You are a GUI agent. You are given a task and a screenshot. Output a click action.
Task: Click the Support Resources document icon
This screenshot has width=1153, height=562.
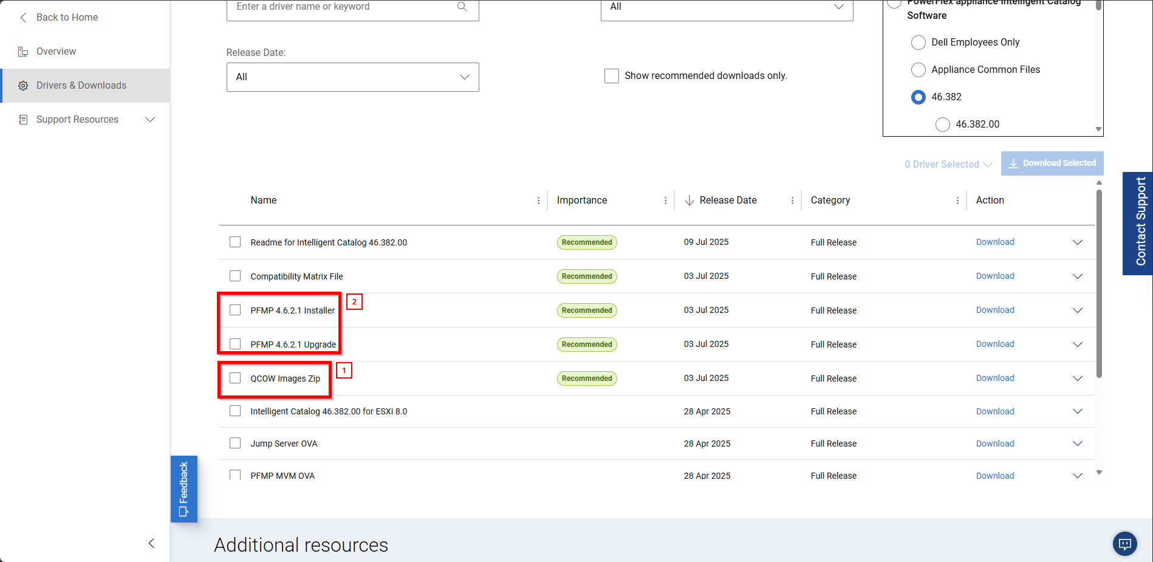23,119
